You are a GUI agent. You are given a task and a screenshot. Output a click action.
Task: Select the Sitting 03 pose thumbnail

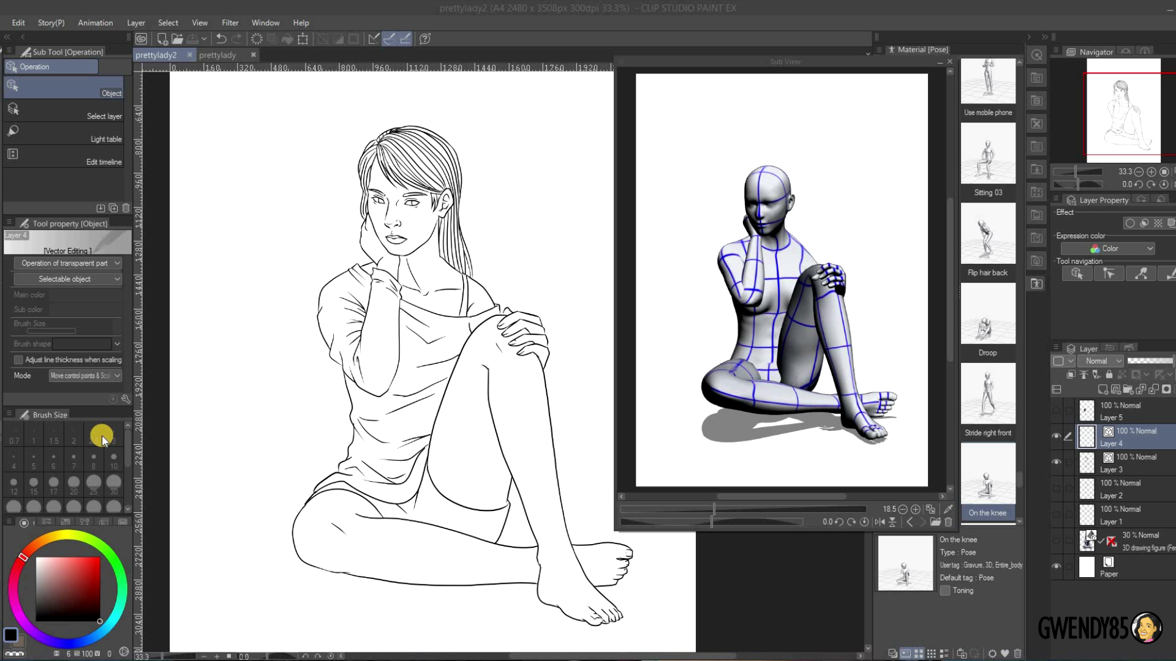(x=987, y=154)
